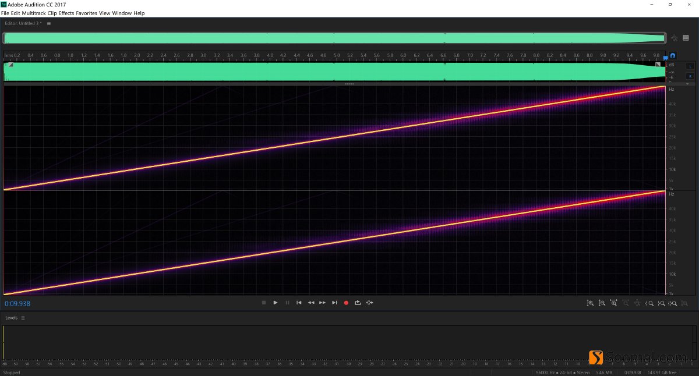Viewport: 699px width, 376px height.
Task: Start recording with the red Record button
Action: point(346,303)
